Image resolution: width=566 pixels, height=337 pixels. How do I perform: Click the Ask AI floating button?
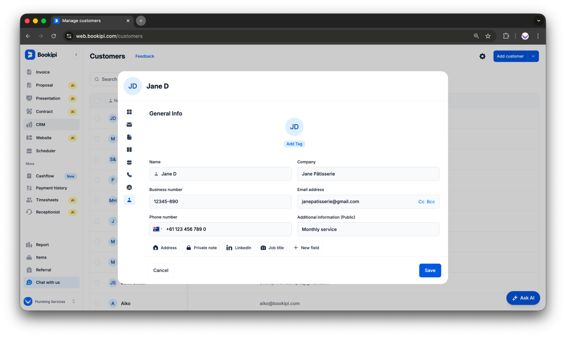523,298
